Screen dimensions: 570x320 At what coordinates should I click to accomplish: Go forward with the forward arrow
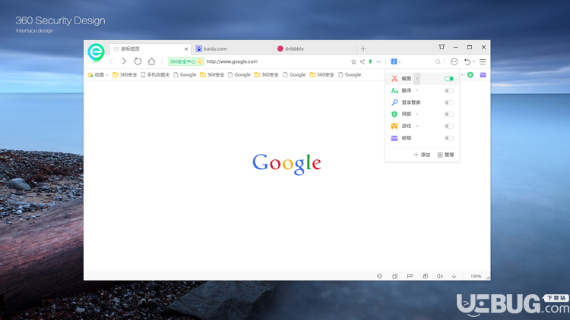[x=124, y=61]
